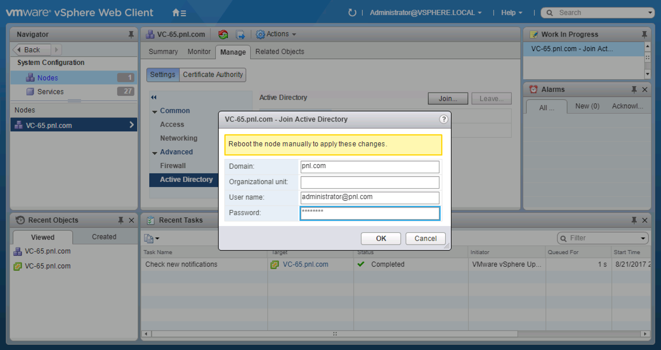Screen dimensions: 661x350
Task: Expand the VC-65.pnl.com node chevron
Action: 131,125
